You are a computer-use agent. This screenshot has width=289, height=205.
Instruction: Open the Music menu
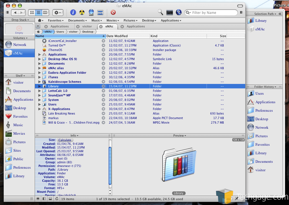click(97, 20)
